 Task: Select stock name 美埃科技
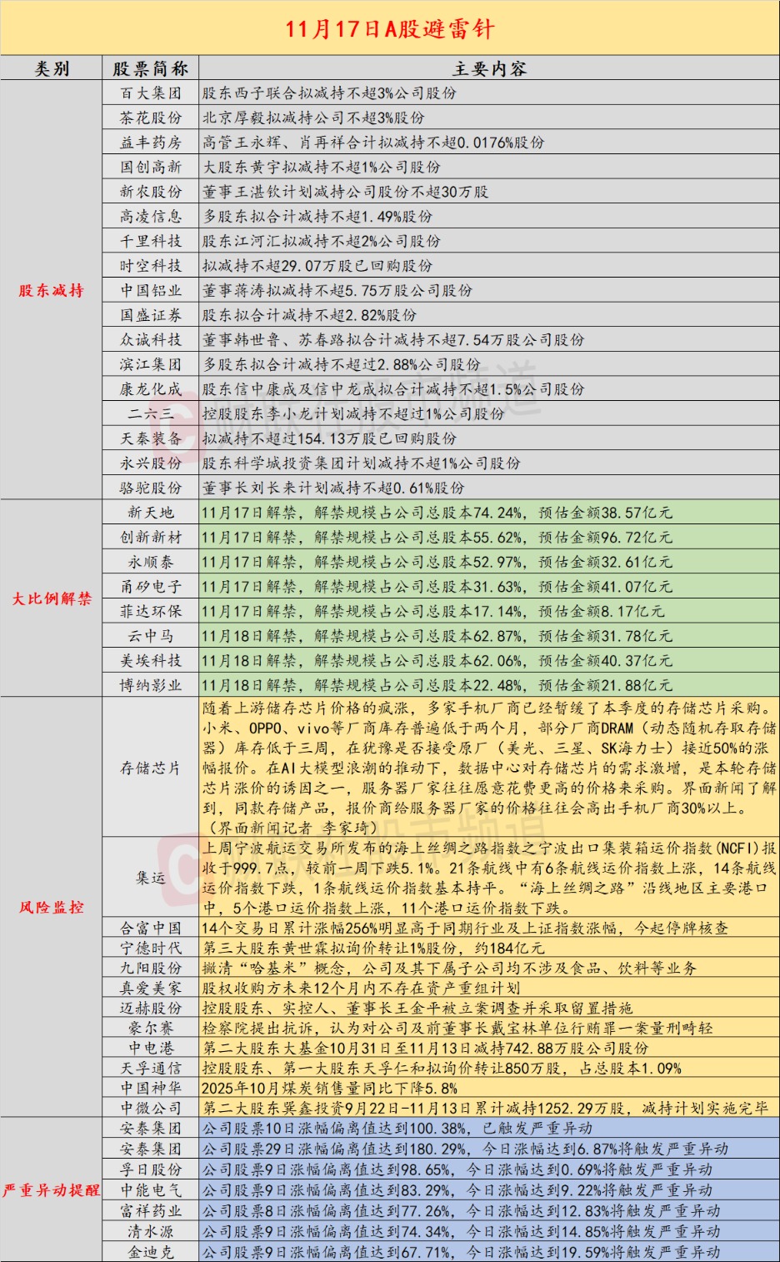click(x=151, y=660)
